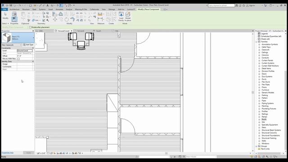
Task: Open the Select panel dropdown
Action: coord(5,23)
